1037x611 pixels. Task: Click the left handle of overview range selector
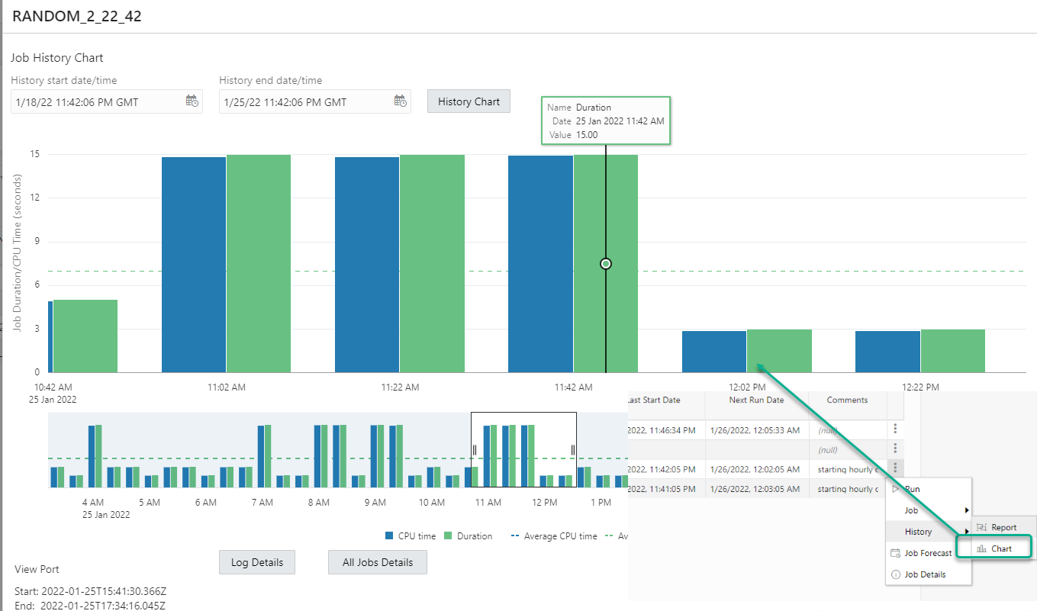click(475, 450)
